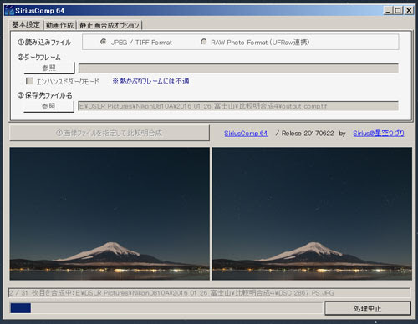Select RAW Photo Format (UFRaw連携) option
Image resolution: width=418 pixels, height=324 pixels.
[x=204, y=42]
